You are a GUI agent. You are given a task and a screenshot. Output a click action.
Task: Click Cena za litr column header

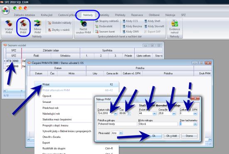[x=112, y=73]
